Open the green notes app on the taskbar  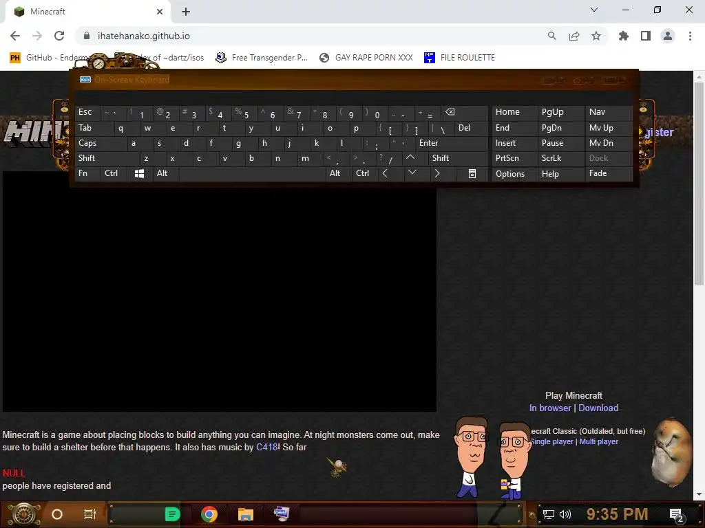[x=173, y=514]
